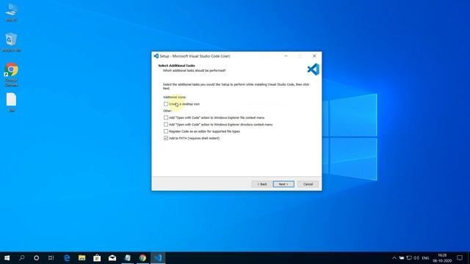Check the Create a desktop icon checkbox

click(x=166, y=104)
